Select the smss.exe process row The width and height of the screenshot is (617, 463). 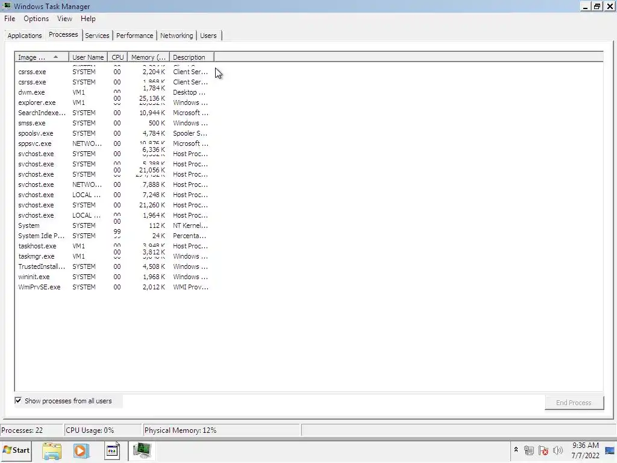pos(113,123)
